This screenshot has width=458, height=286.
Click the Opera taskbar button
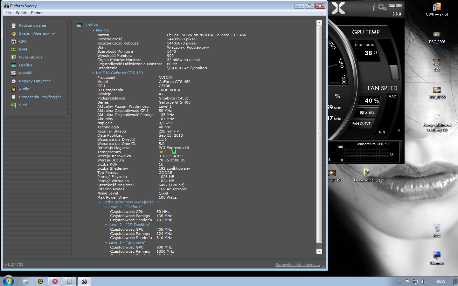(x=55, y=281)
